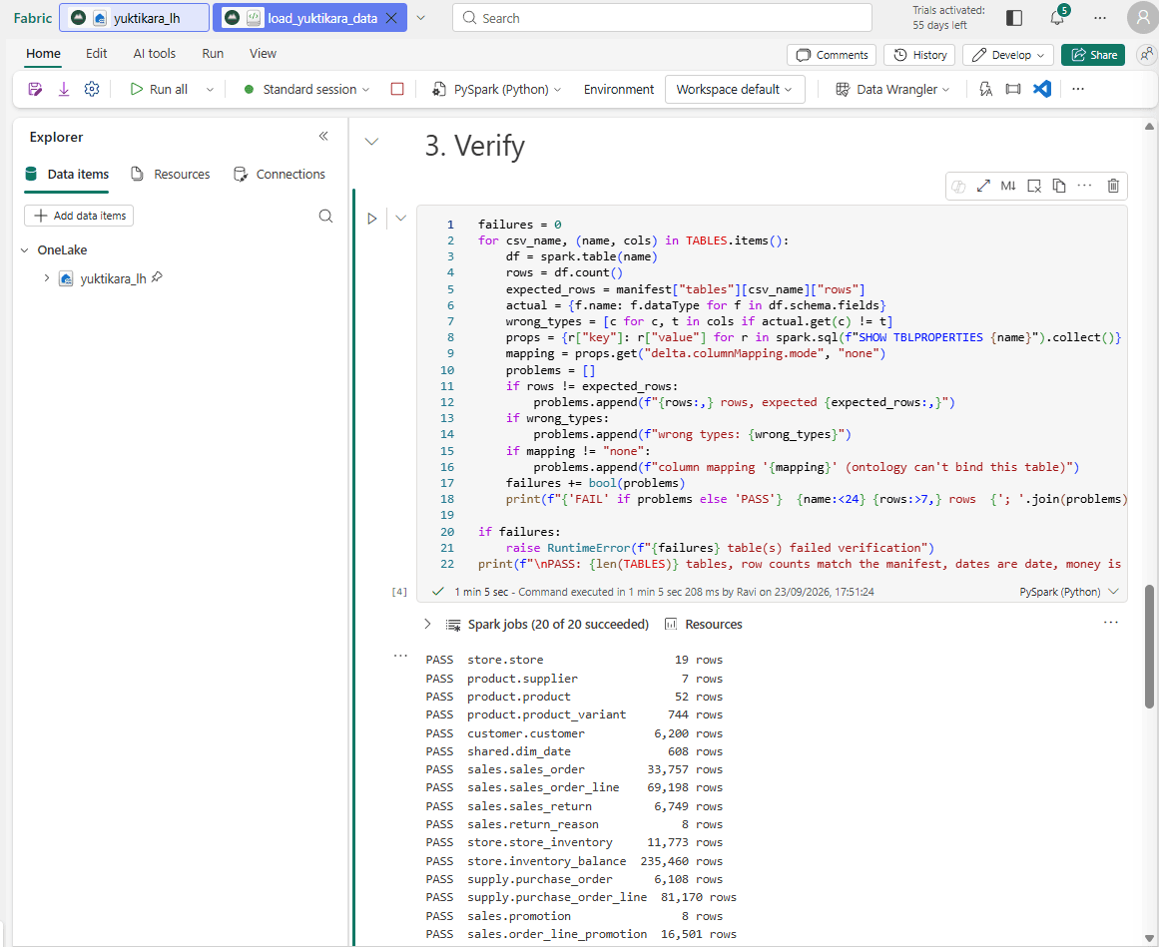
Task: Open the Edit ribbon tab
Action: coord(96,53)
